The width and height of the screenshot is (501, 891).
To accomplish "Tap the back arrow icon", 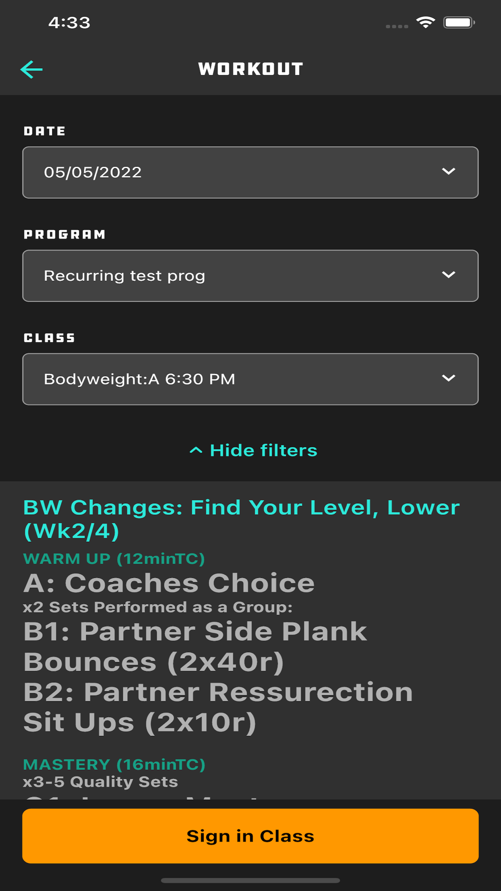I will pos(31,69).
